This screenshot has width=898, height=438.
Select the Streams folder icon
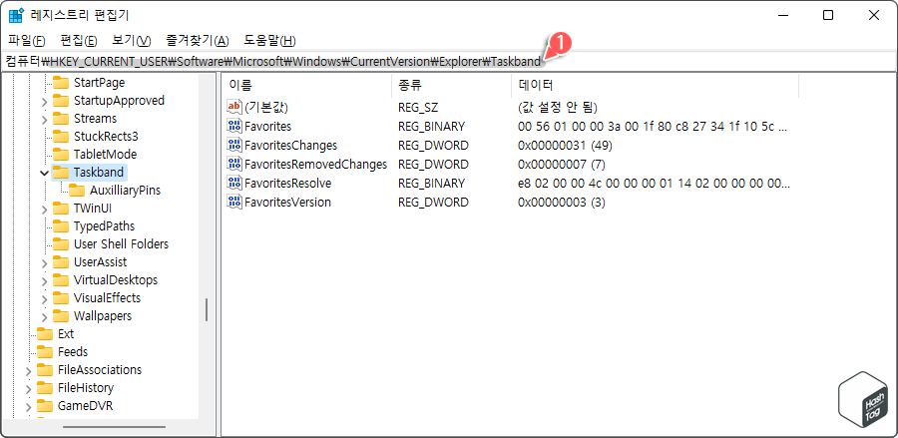point(61,119)
